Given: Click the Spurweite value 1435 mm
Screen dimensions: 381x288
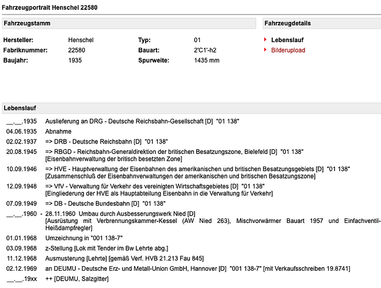Looking at the screenshot, I should [x=207, y=60].
